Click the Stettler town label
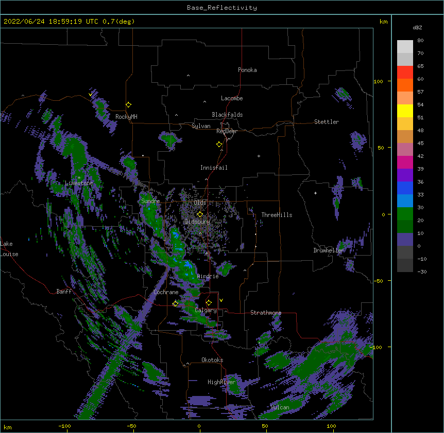This screenshot has height=433, width=444. (x=327, y=122)
